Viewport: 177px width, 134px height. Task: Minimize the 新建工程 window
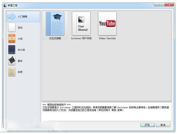[157, 5]
